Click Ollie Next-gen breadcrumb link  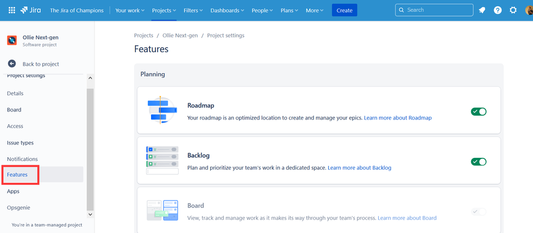(x=180, y=35)
